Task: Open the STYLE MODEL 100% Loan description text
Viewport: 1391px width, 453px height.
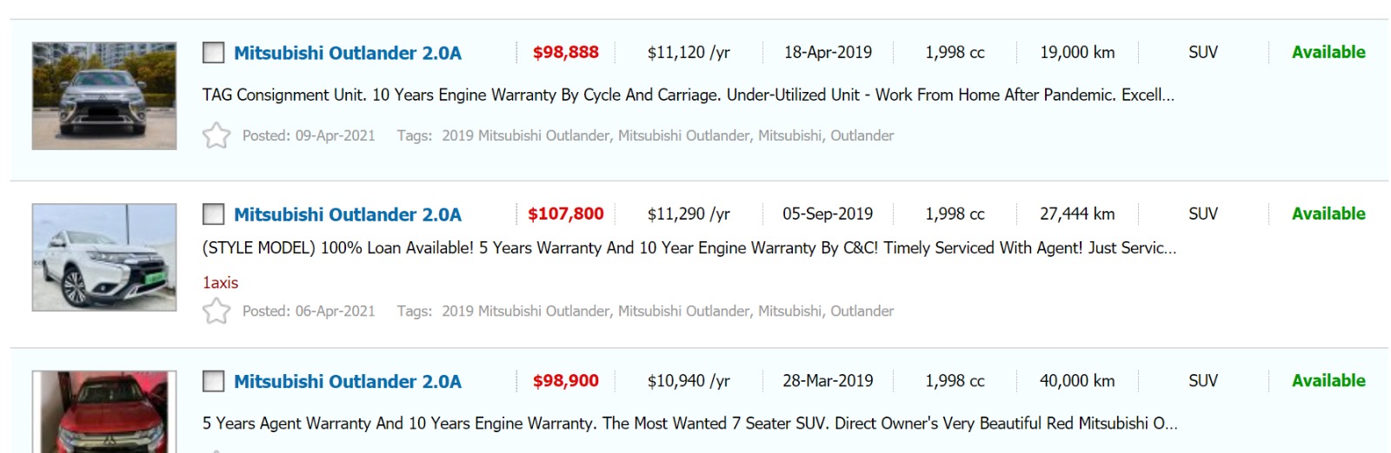Action: (689, 247)
